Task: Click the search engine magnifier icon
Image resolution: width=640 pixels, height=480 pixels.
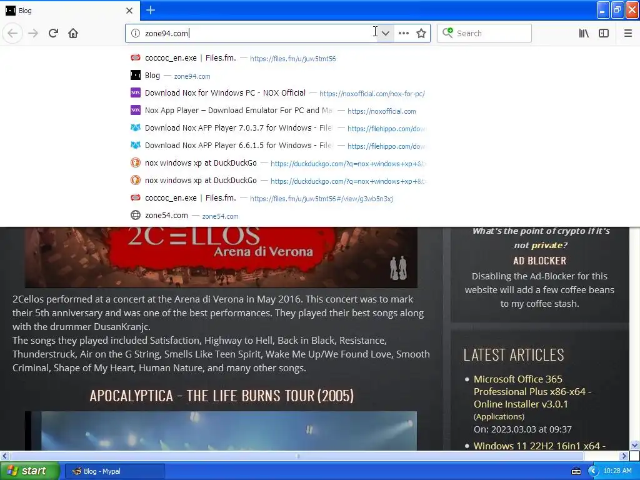Action: tap(447, 32)
